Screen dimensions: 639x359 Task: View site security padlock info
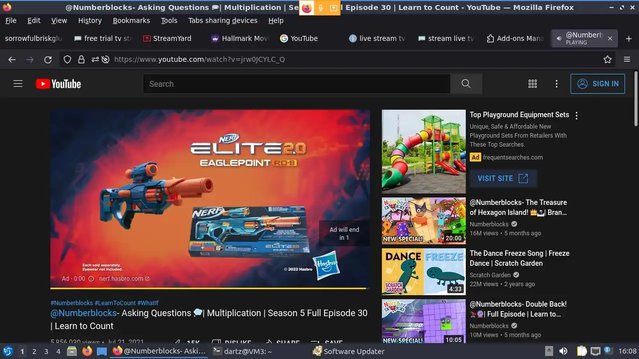coord(81,59)
